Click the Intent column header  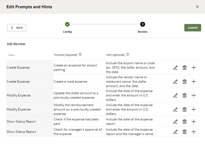12,55
